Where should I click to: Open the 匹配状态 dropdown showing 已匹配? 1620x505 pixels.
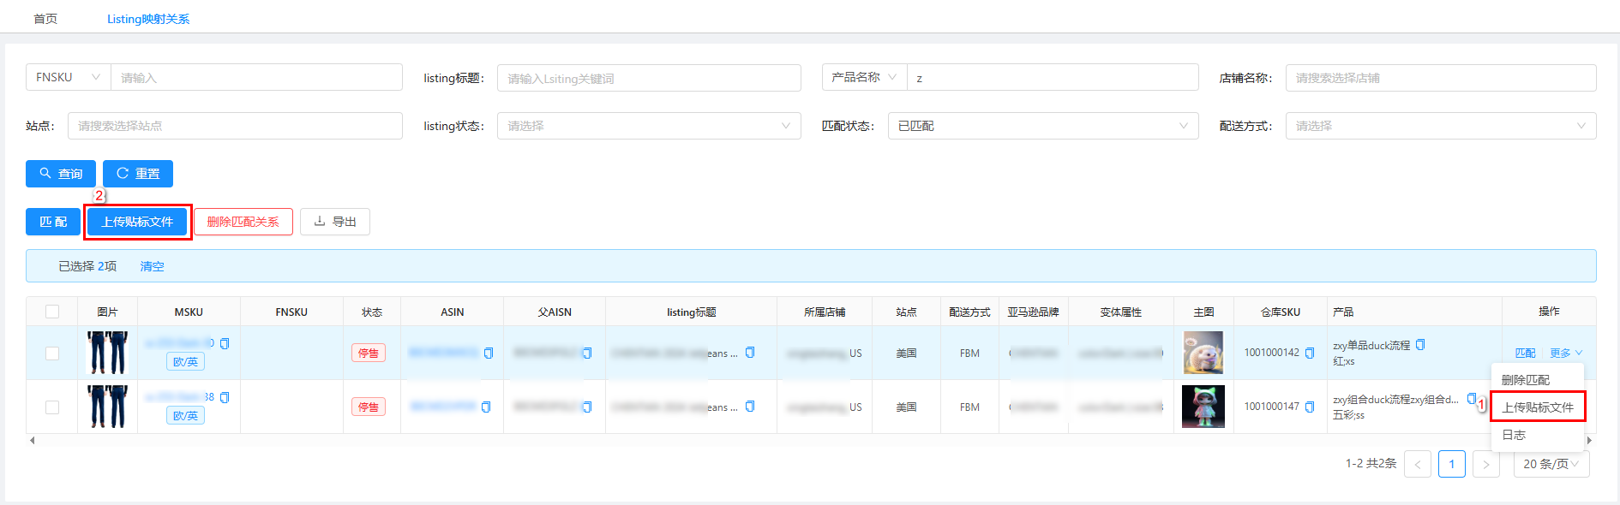(x=1042, y=126)
